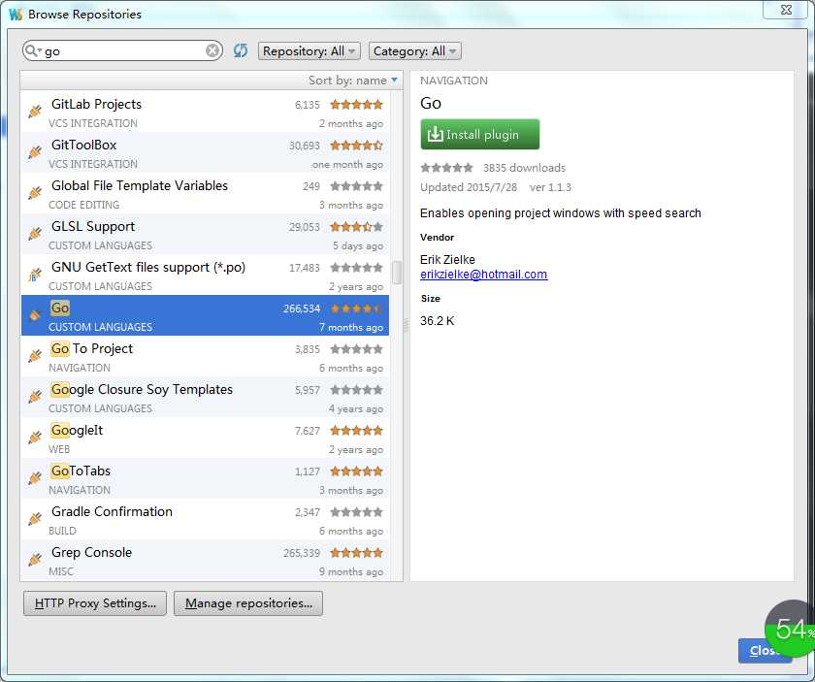Viewport: 815px width, 682px height.
Task: Click the plugin icon beside GitToolBox
Action: tap(35, 151)
